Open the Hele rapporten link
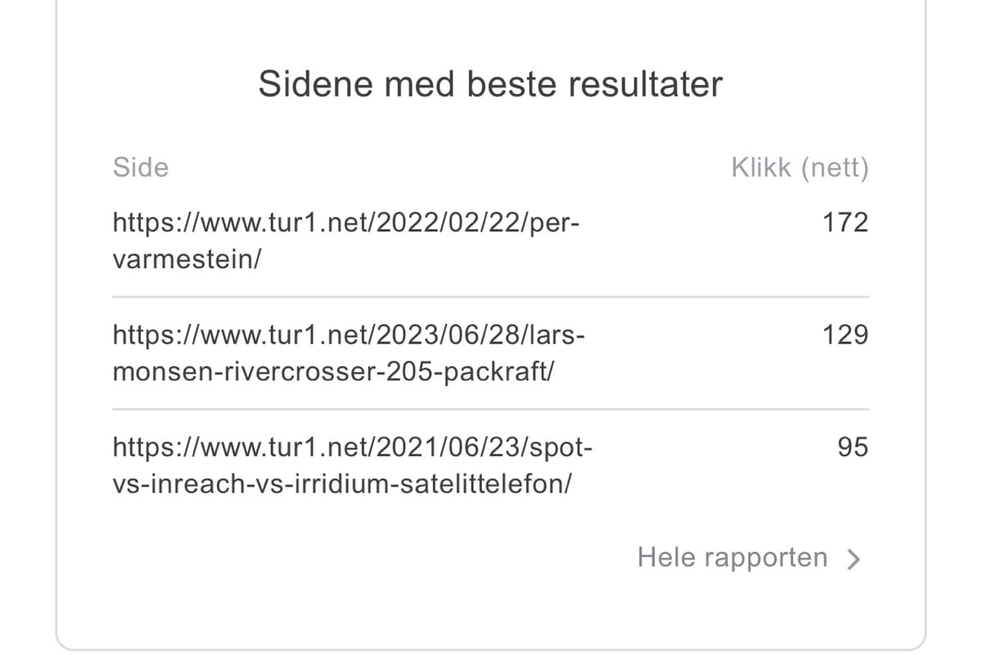This screenshot has width=982, height=655. (x=732, y=558)
